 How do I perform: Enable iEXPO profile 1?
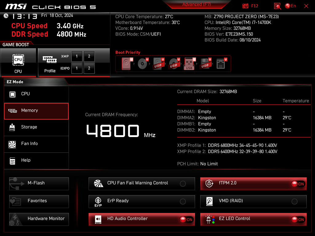coord(77,68)
